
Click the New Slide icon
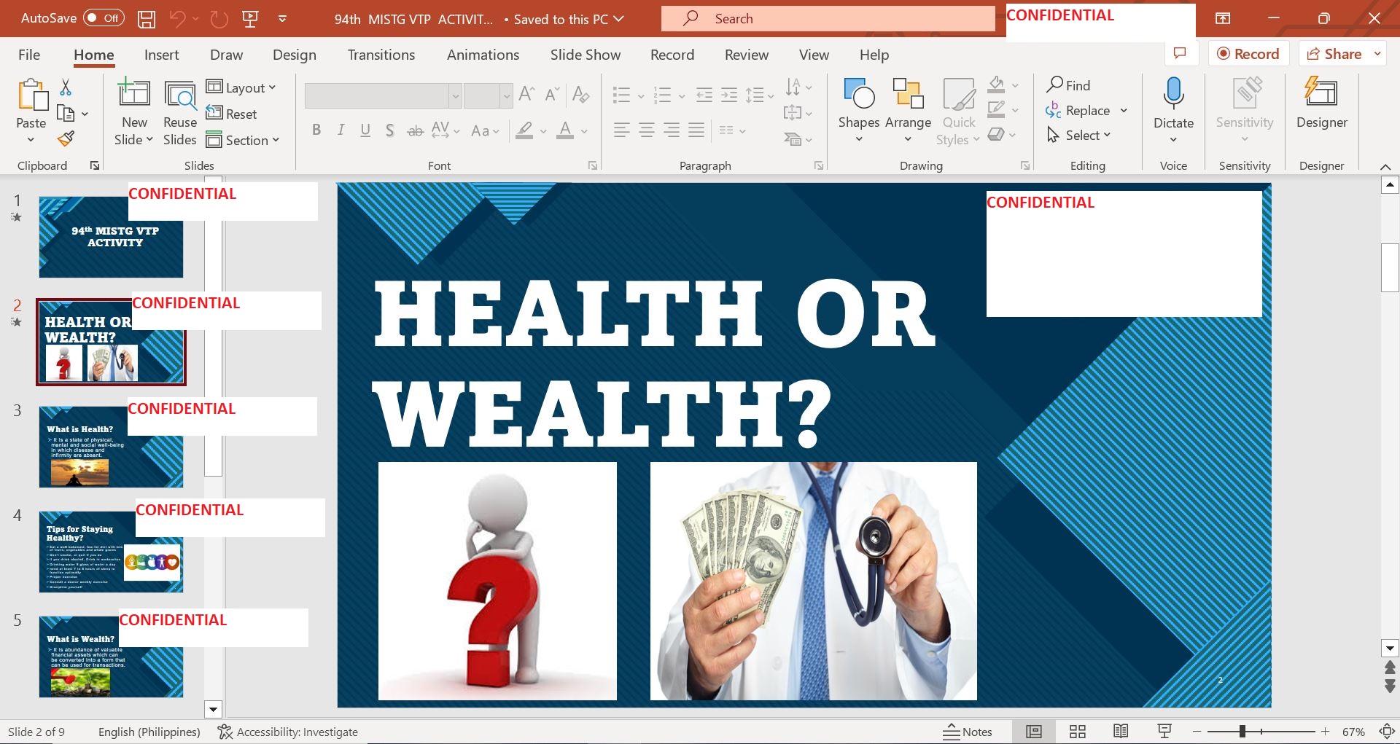tap(134, 94)
